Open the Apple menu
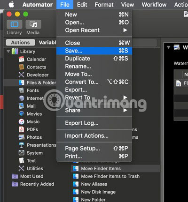This screenshot has height=202, width=188. (x=11, y=5)
